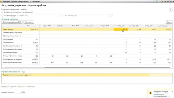
Task: Close the backup notification popup
Action: click(173, 92)
